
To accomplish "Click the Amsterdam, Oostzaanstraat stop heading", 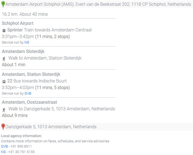I will point(29,102).
